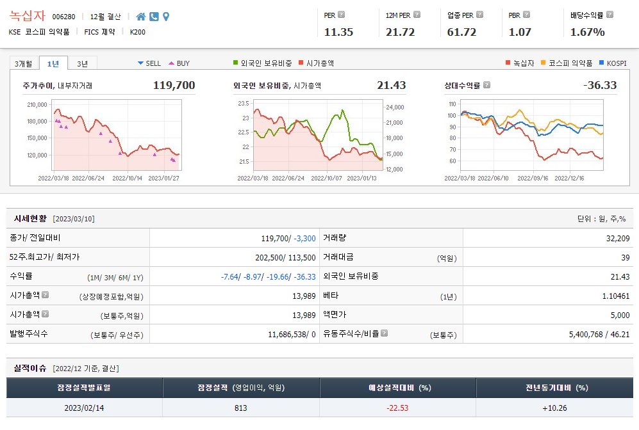Open help icon next to 업종 PER
The image size is (639, 430).
click(x=479, y=14)
